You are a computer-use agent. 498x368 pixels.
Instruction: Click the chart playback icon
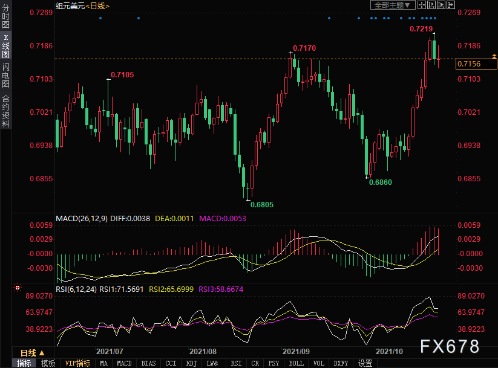441,5
